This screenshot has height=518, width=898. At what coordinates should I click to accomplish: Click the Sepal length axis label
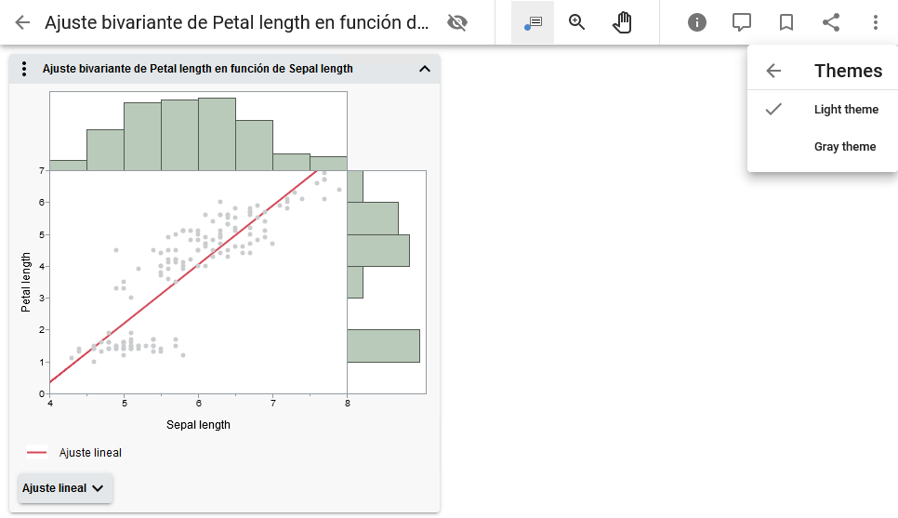tap(198, 425)
